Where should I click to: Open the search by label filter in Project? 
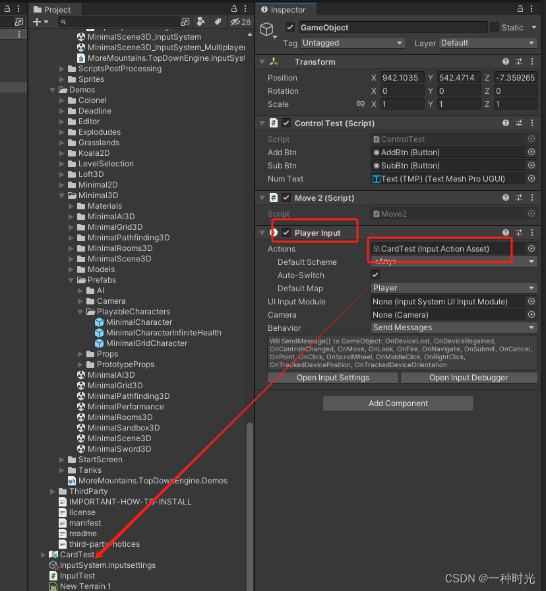218,22
